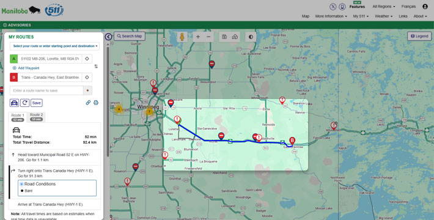The width and height of the screenshot is (434, 220).
Task: Click the alert marker near Morris
Action: pyautogui.click(x=127, y=182)
